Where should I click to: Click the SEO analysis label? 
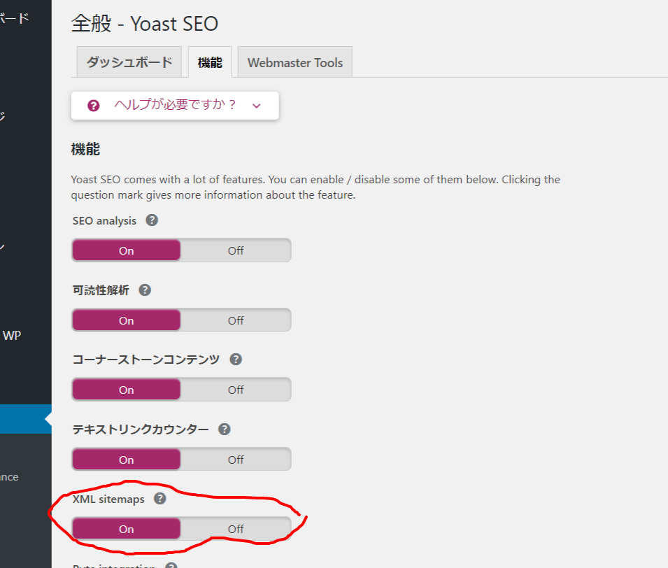point(104,221)
